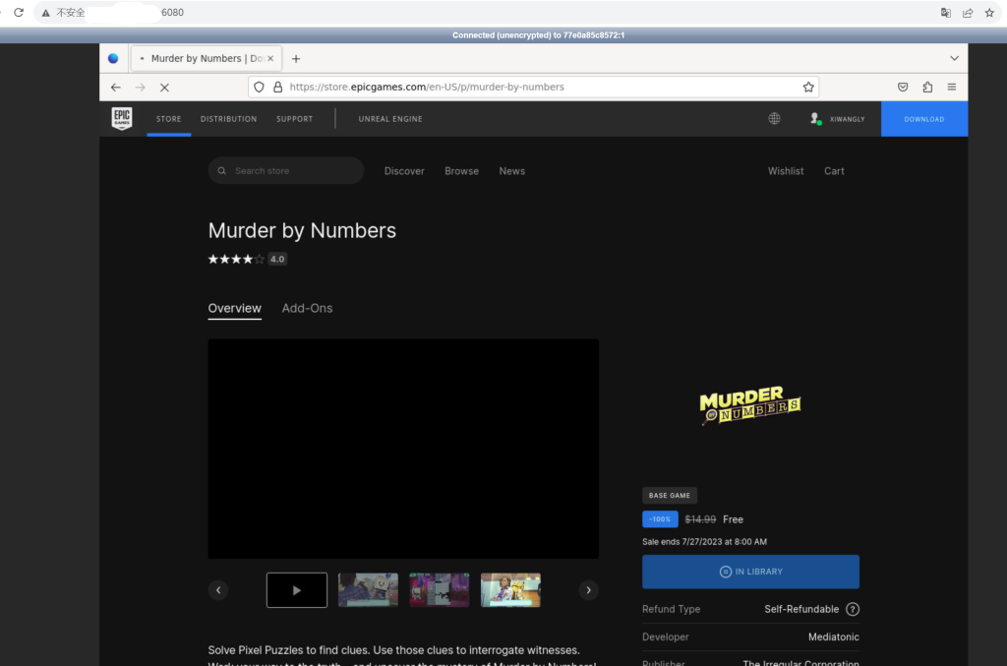1007x666 pixels.
Task: Close the Murder by Numbers tab
Action: pyautogui.click(x=270, y=58)
